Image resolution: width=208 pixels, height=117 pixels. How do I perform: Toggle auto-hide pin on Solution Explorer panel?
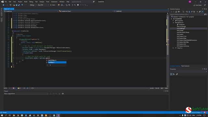tap(204, 9)
